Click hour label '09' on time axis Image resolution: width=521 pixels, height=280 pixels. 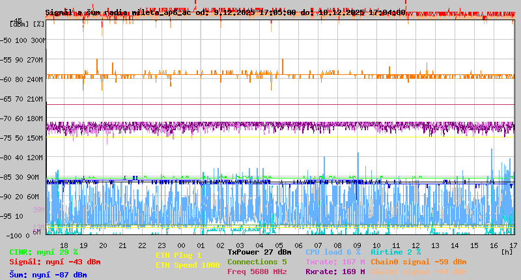click(357, 245)
